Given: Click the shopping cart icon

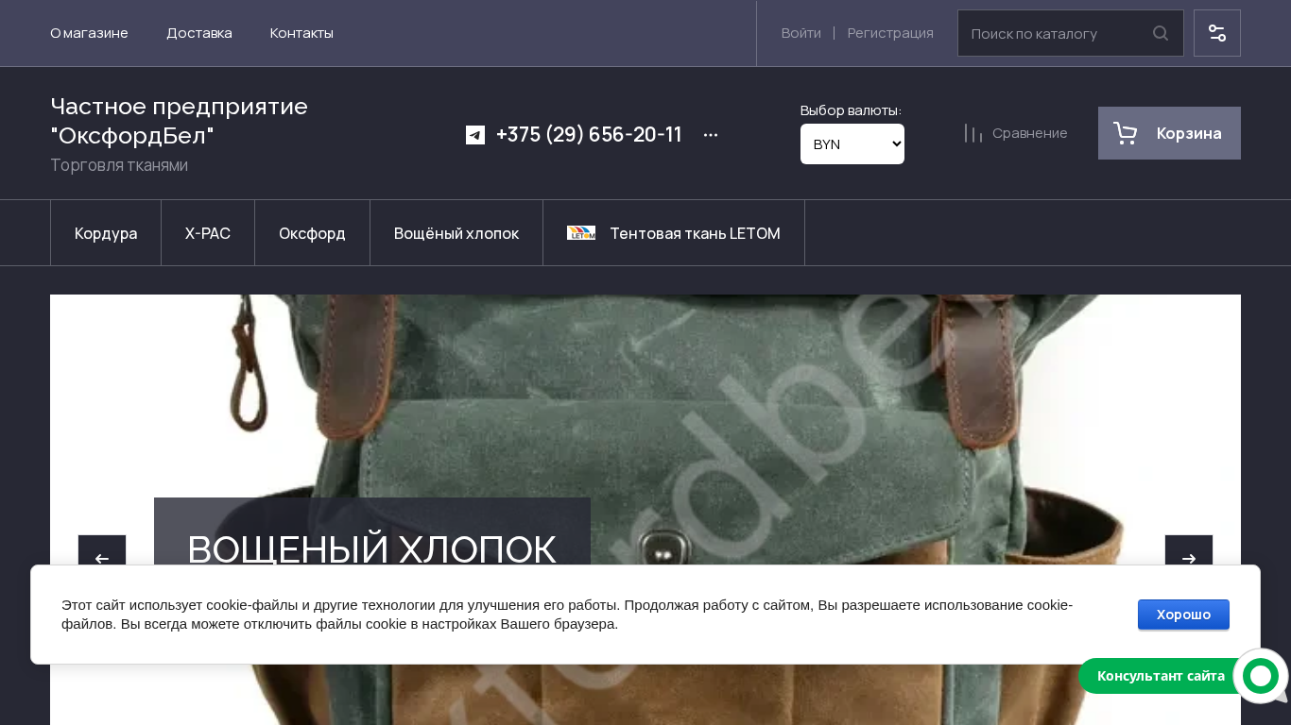Looking at the screenshot, I should click(1125, 133).
